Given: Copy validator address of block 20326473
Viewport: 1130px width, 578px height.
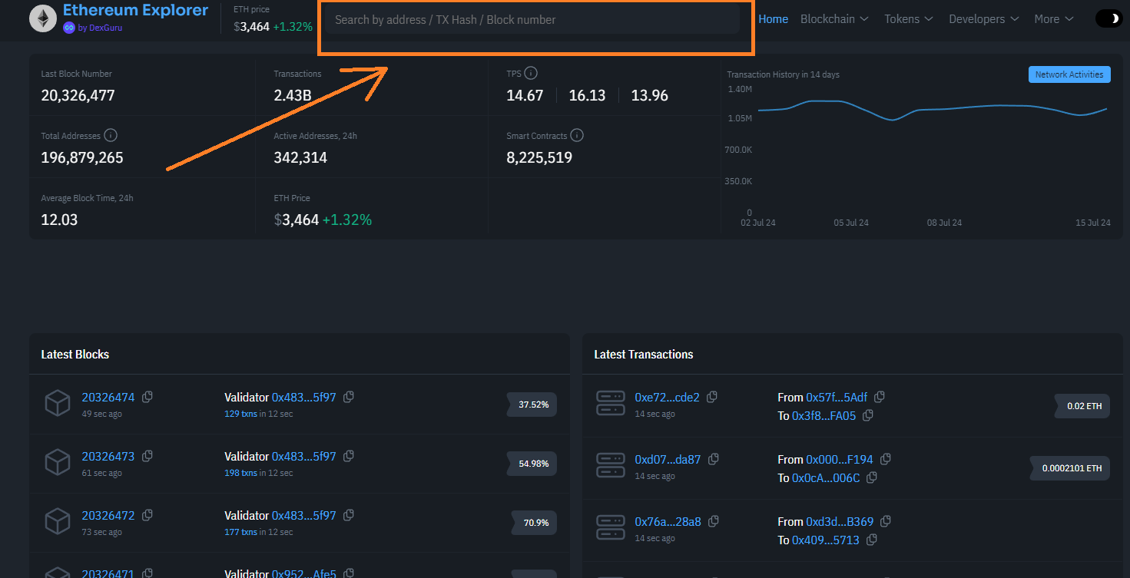Looking at the screenshot, I should point(349,456).
